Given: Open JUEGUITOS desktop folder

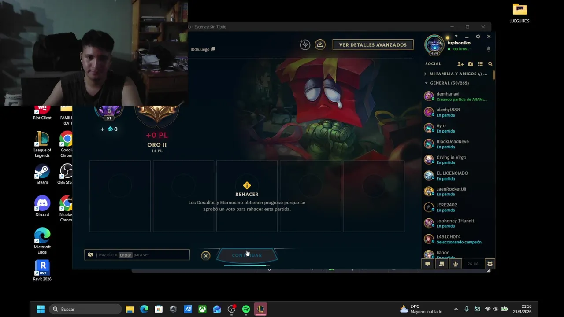Looking at the screenshot, I should click(519, 13).
